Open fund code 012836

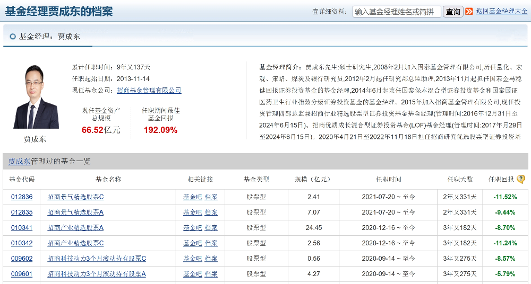22,197
